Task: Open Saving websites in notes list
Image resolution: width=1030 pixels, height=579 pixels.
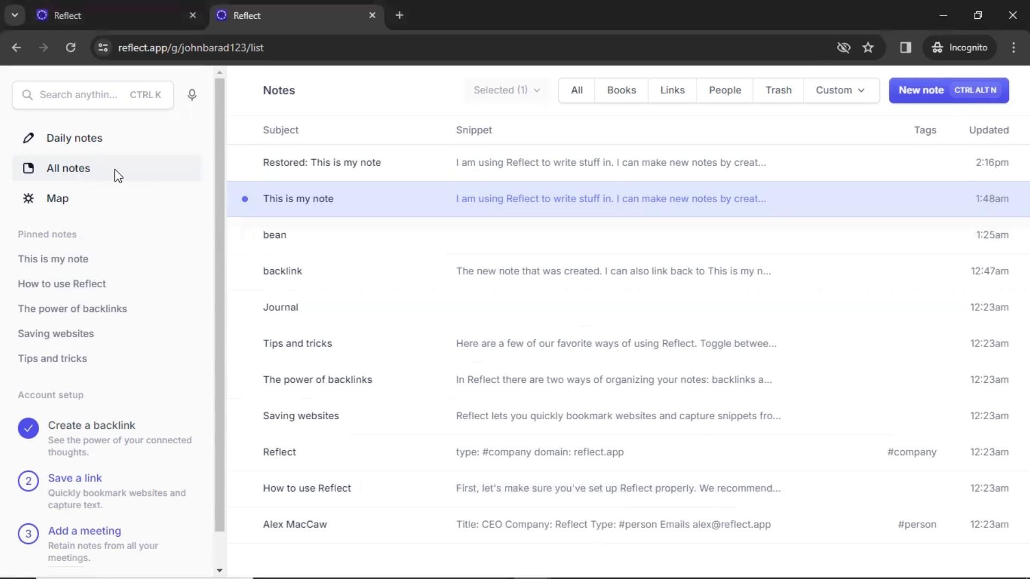Action: (628, 416)
